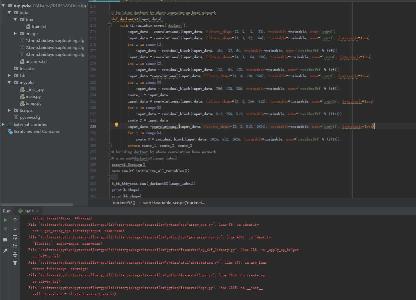Click the Stop process square icon

tap(5, 229)
